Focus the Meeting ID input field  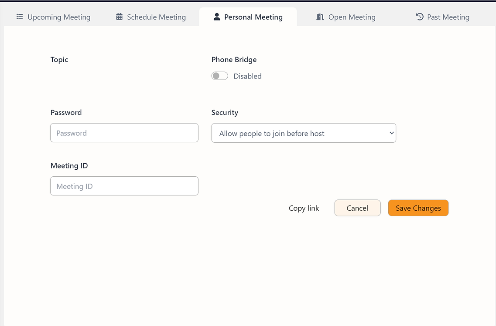pyautogui.click(x=124, y=186)
